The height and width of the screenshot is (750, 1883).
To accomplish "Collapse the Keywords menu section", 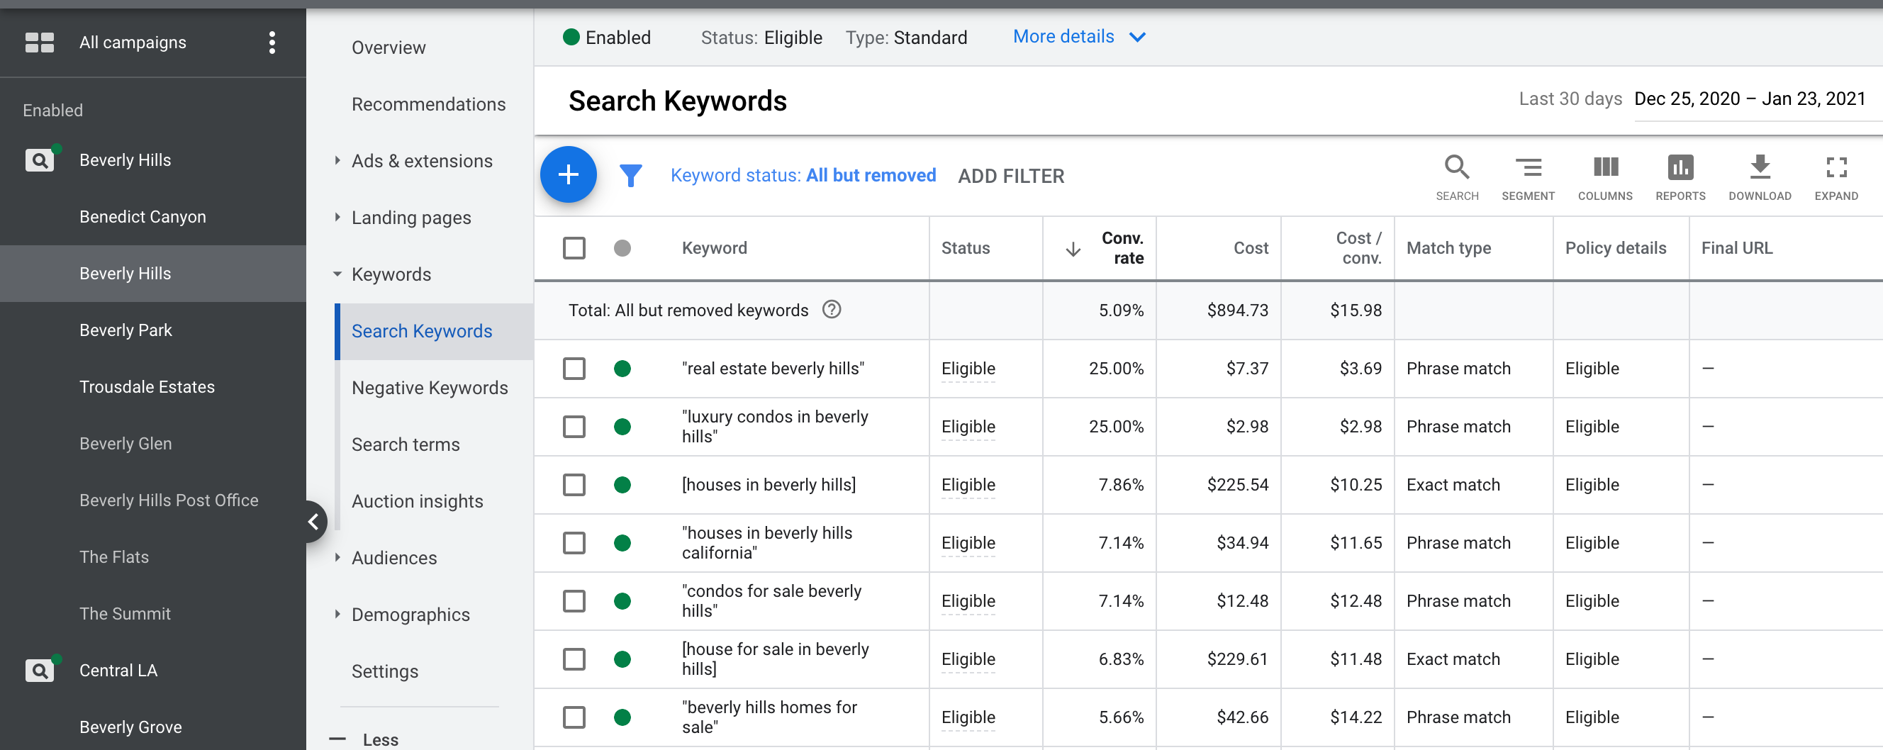I will (337, 274).
